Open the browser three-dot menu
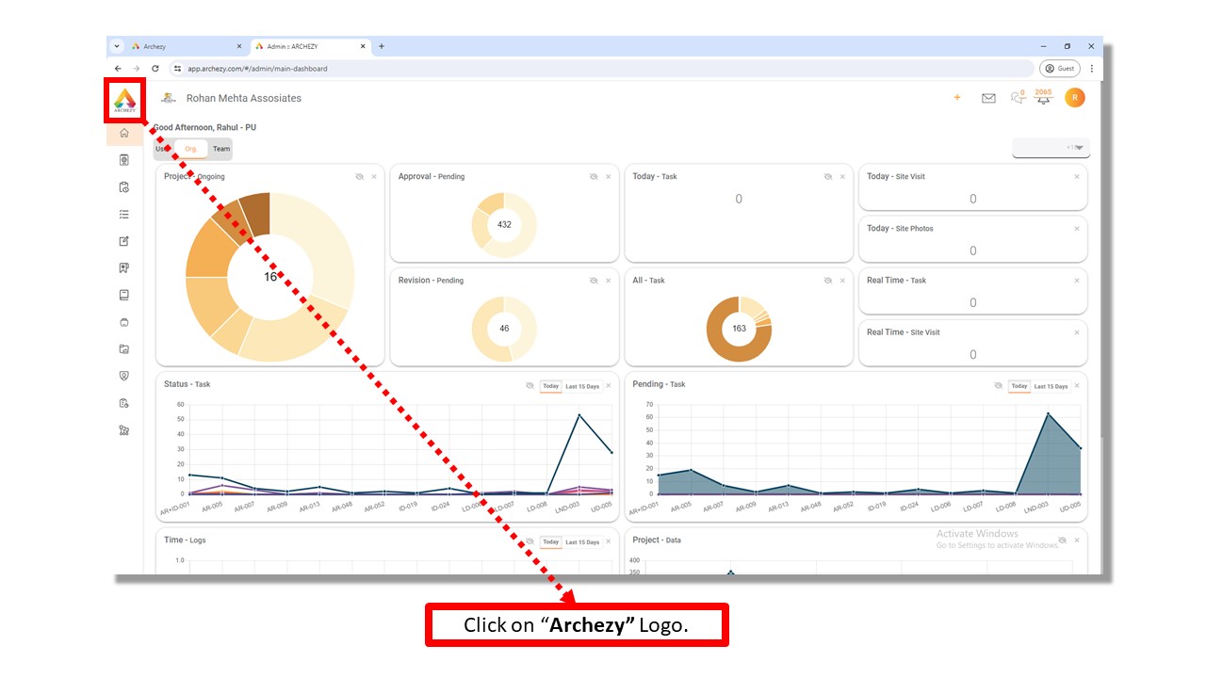 pos(1092,69)
